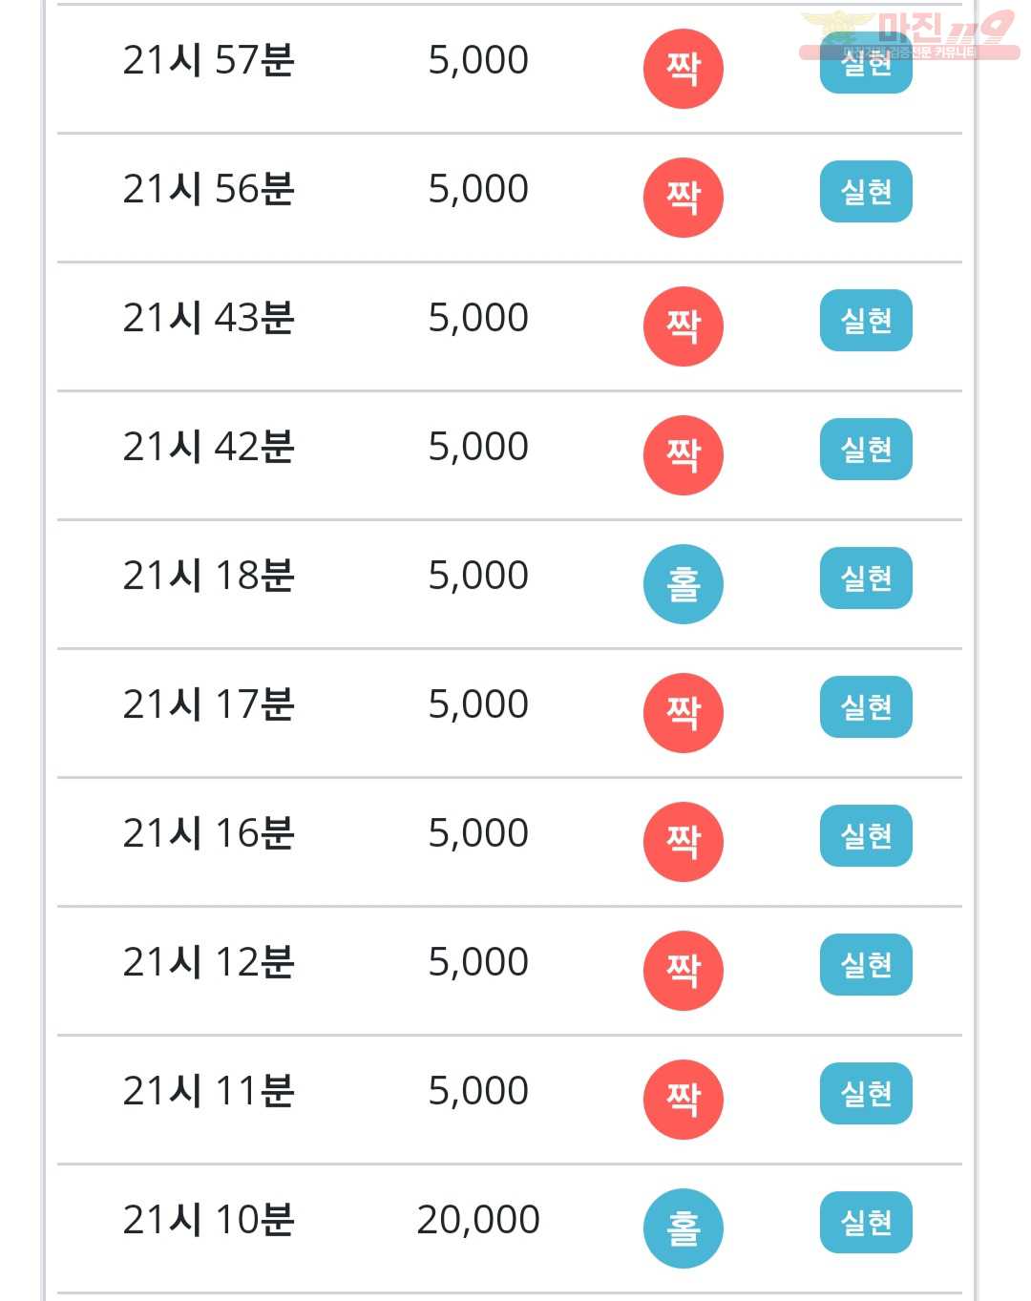
Task: Click the 실현 button in 21시 43분 row
Action: point(866,321)
